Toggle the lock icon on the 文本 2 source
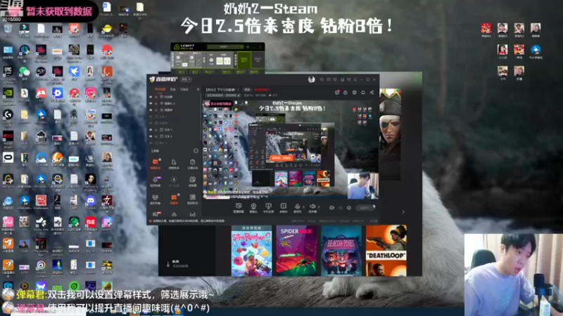 (156, 136)
